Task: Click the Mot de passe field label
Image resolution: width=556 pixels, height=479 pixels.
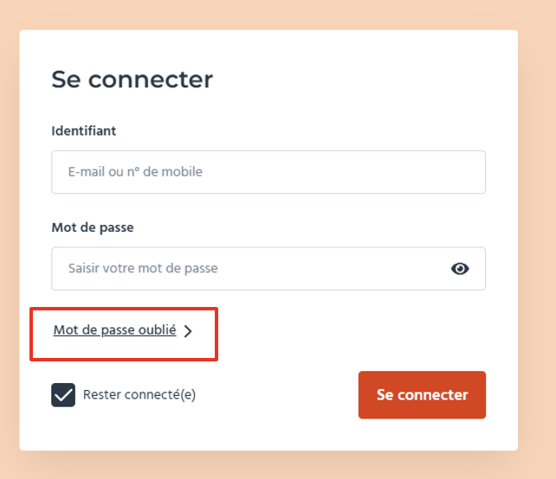Action: point(93,228)
